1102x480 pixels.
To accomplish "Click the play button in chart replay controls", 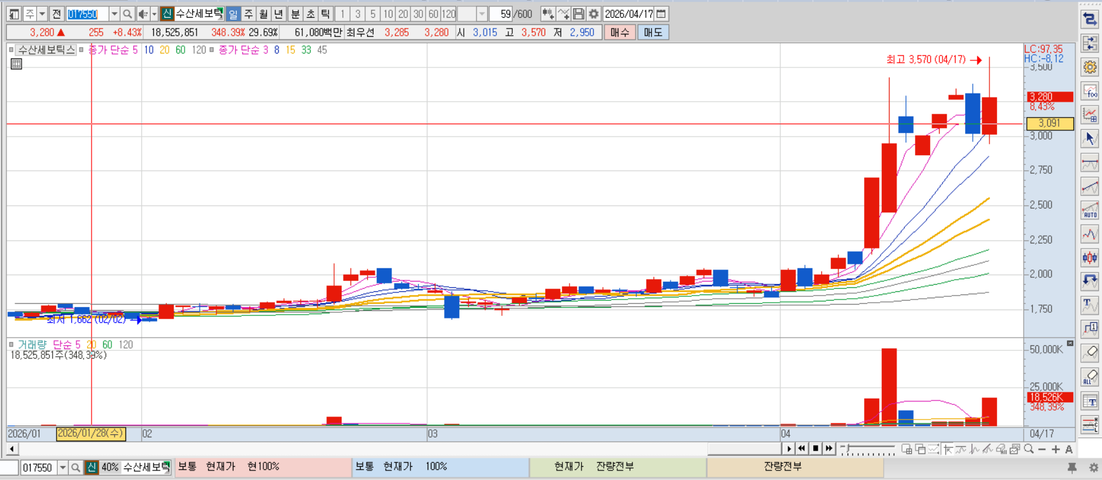I will click(788, 449).
